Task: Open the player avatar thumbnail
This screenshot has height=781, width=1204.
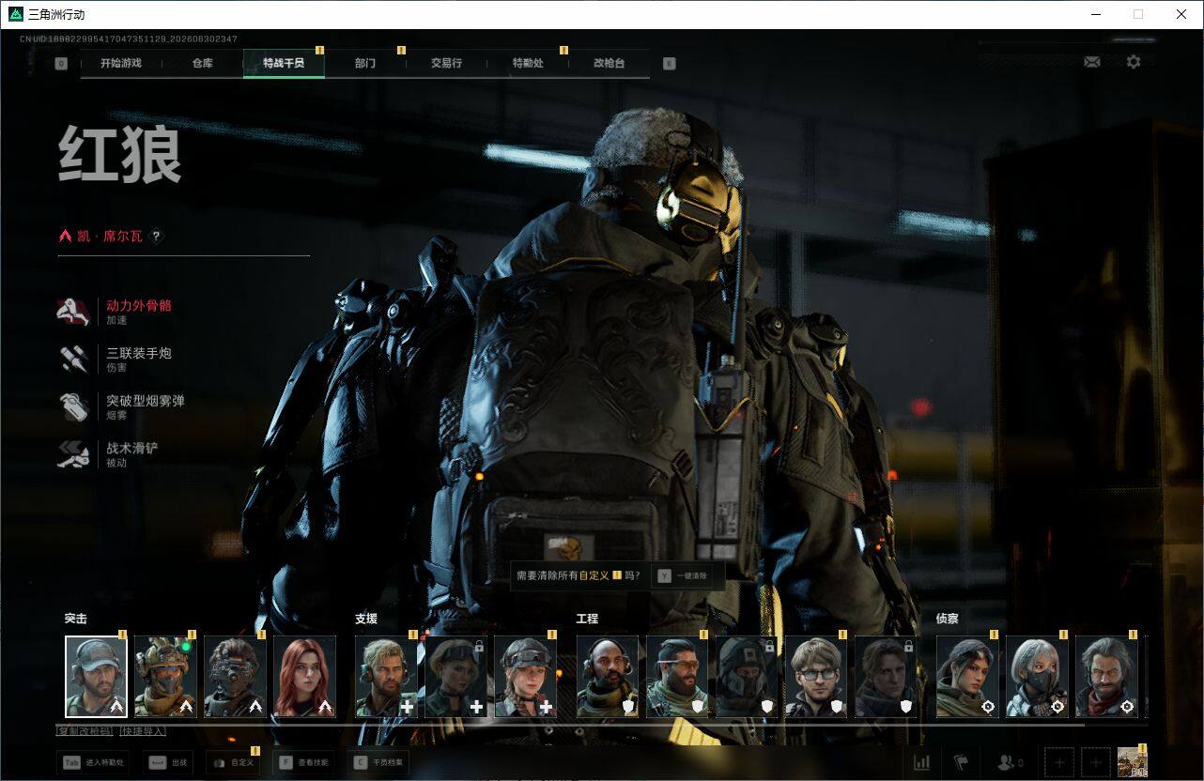Action: [x=1132, y=762]
